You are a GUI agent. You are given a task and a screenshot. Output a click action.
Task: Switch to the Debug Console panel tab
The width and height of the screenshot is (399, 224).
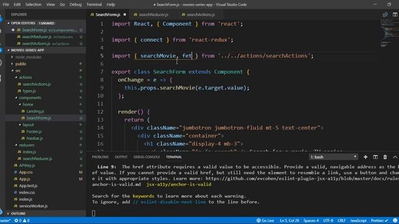(x=147, y=157)
